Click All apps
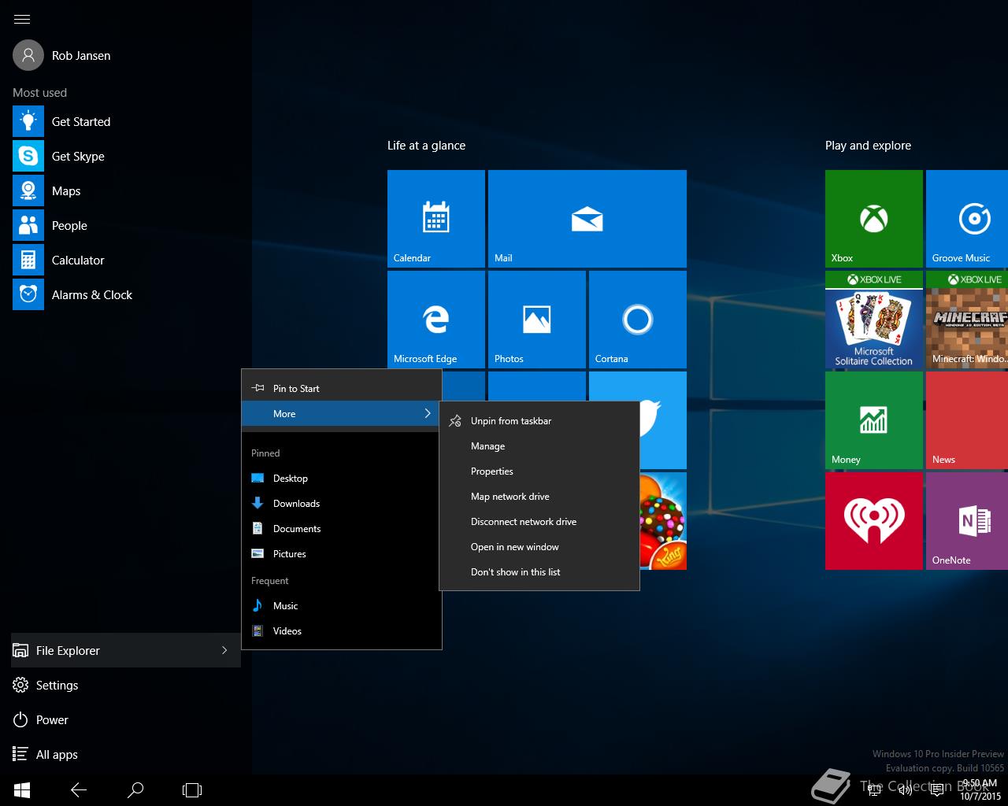This screenshot has height=806, width=1008. 55,754
